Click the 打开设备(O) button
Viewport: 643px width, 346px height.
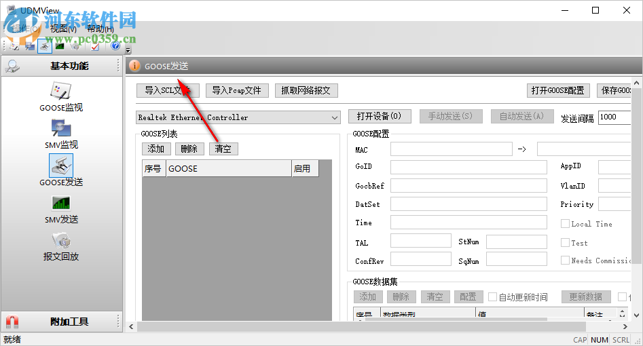click(380, 117)
